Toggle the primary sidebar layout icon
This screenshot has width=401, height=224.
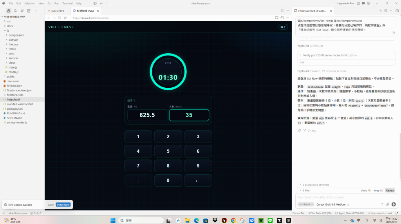click(95, 3)
